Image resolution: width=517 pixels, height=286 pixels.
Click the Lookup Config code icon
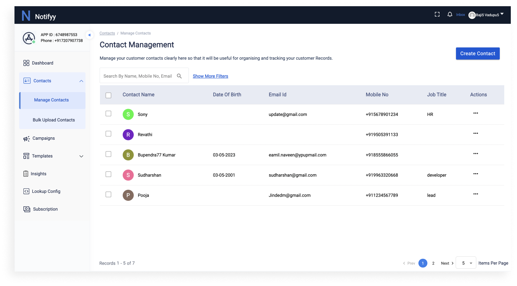(x=26, y=191)
